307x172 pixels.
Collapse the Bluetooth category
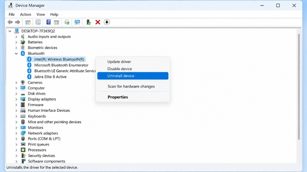click(16, 54)
